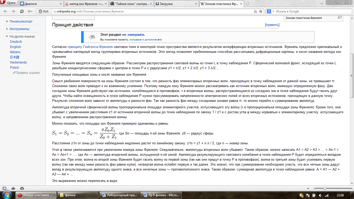This screenshot has height=199, width=354.
Task: Open the 日本語 language version
Action: tap(15, 57)
